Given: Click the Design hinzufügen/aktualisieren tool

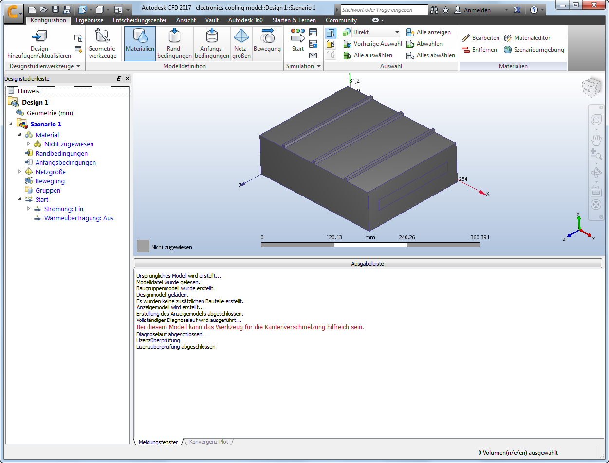Looking at the screenshot, I should click(39, 44).
